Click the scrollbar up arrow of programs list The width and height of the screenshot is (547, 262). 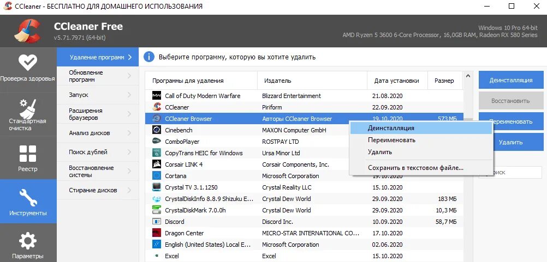tap(468, 76)
